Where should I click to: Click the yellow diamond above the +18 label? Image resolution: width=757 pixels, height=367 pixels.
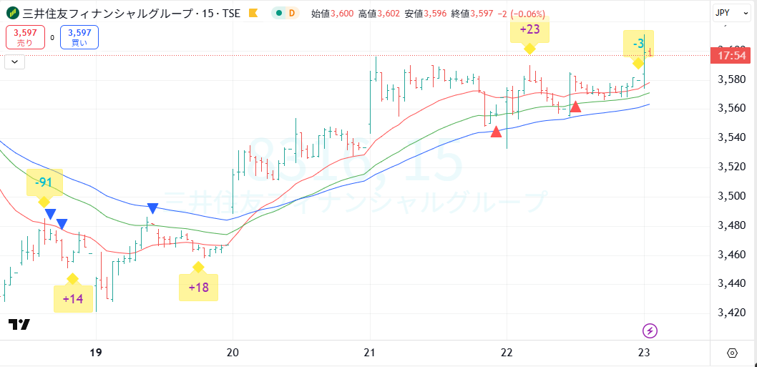point(198,268)
